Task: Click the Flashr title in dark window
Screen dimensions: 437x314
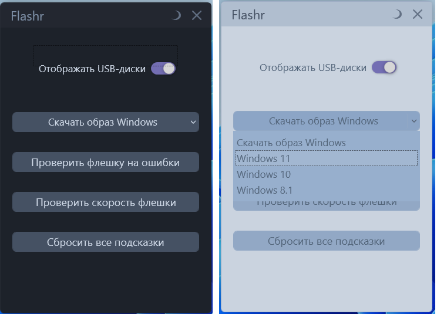Action: (27, 16)
